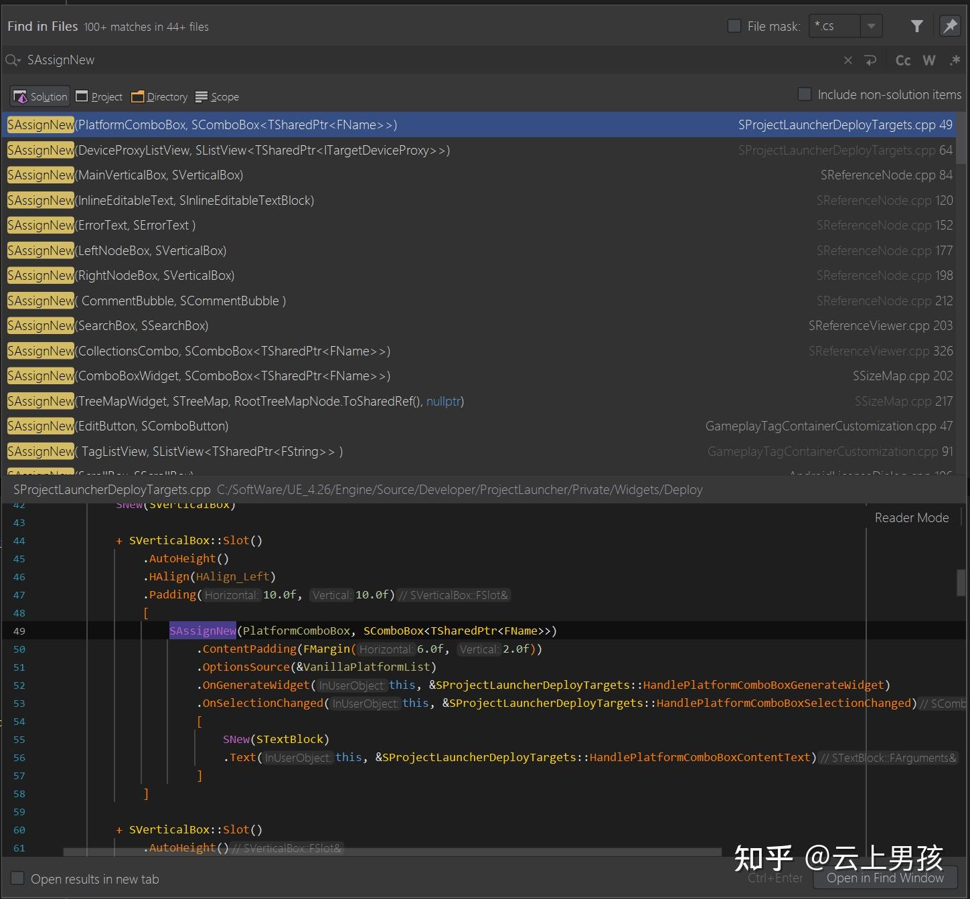
Task: Enable Open results in new tab
Action: 17,878
